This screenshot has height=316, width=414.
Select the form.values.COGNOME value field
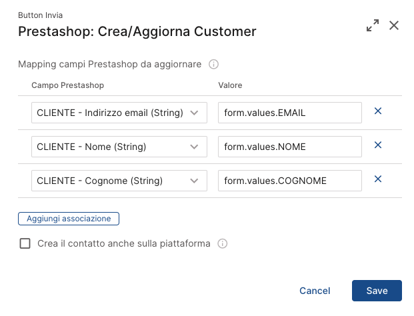[x=290, y=181]
